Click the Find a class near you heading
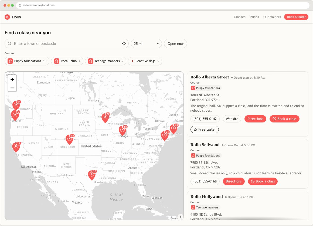 coord(28,33)
